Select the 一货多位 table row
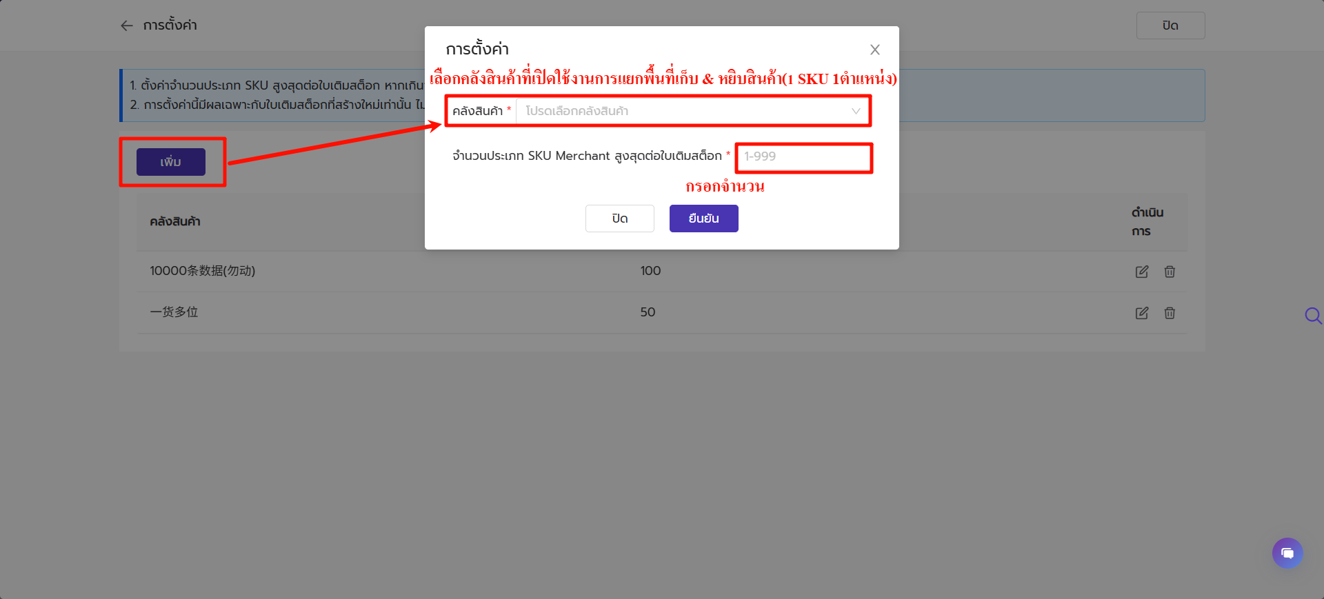The height and width of the screenshot is (599, 1324). tap(662, 312)
